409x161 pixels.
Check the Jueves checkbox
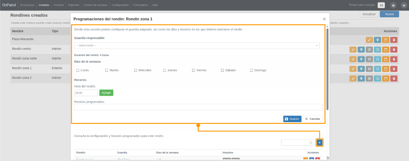tap(165, 70)
